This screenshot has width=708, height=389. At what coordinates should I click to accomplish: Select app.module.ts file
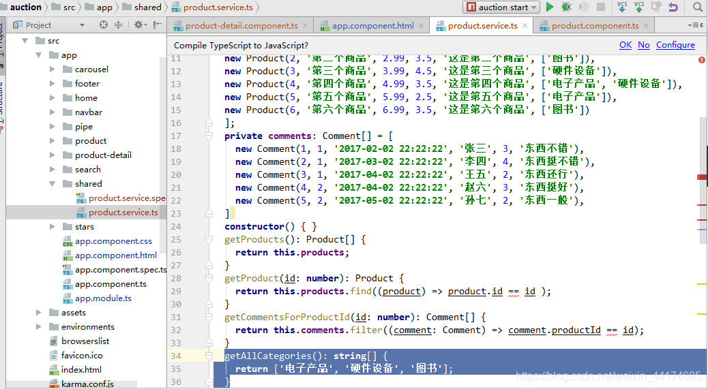[103, 298]
